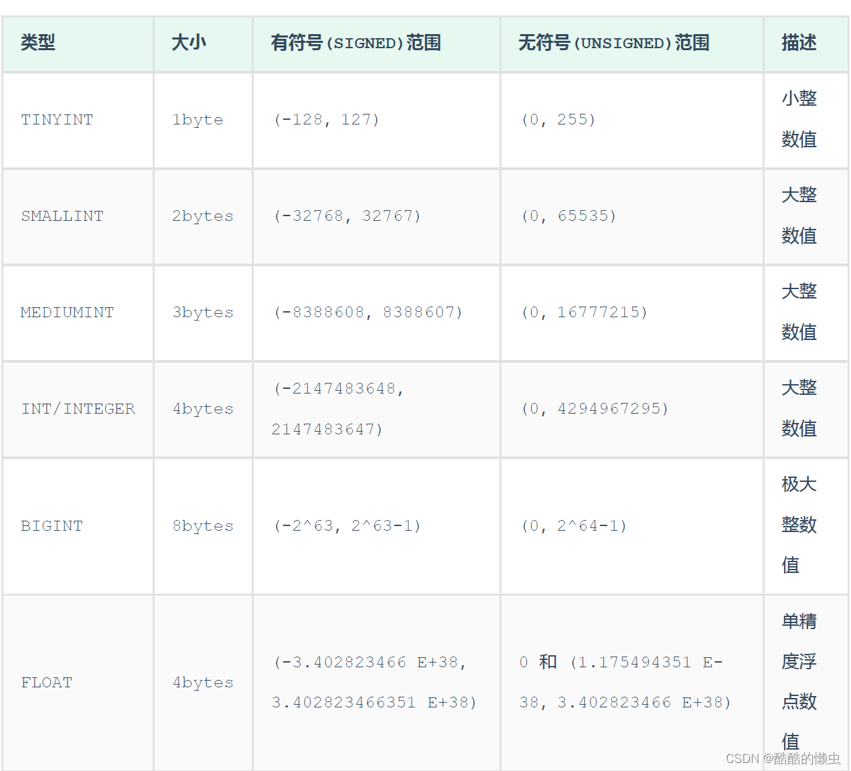This screenshot has width=851, height=771.
Task: Click 4bytes in the FLOAT row
Action: point(203,683)
